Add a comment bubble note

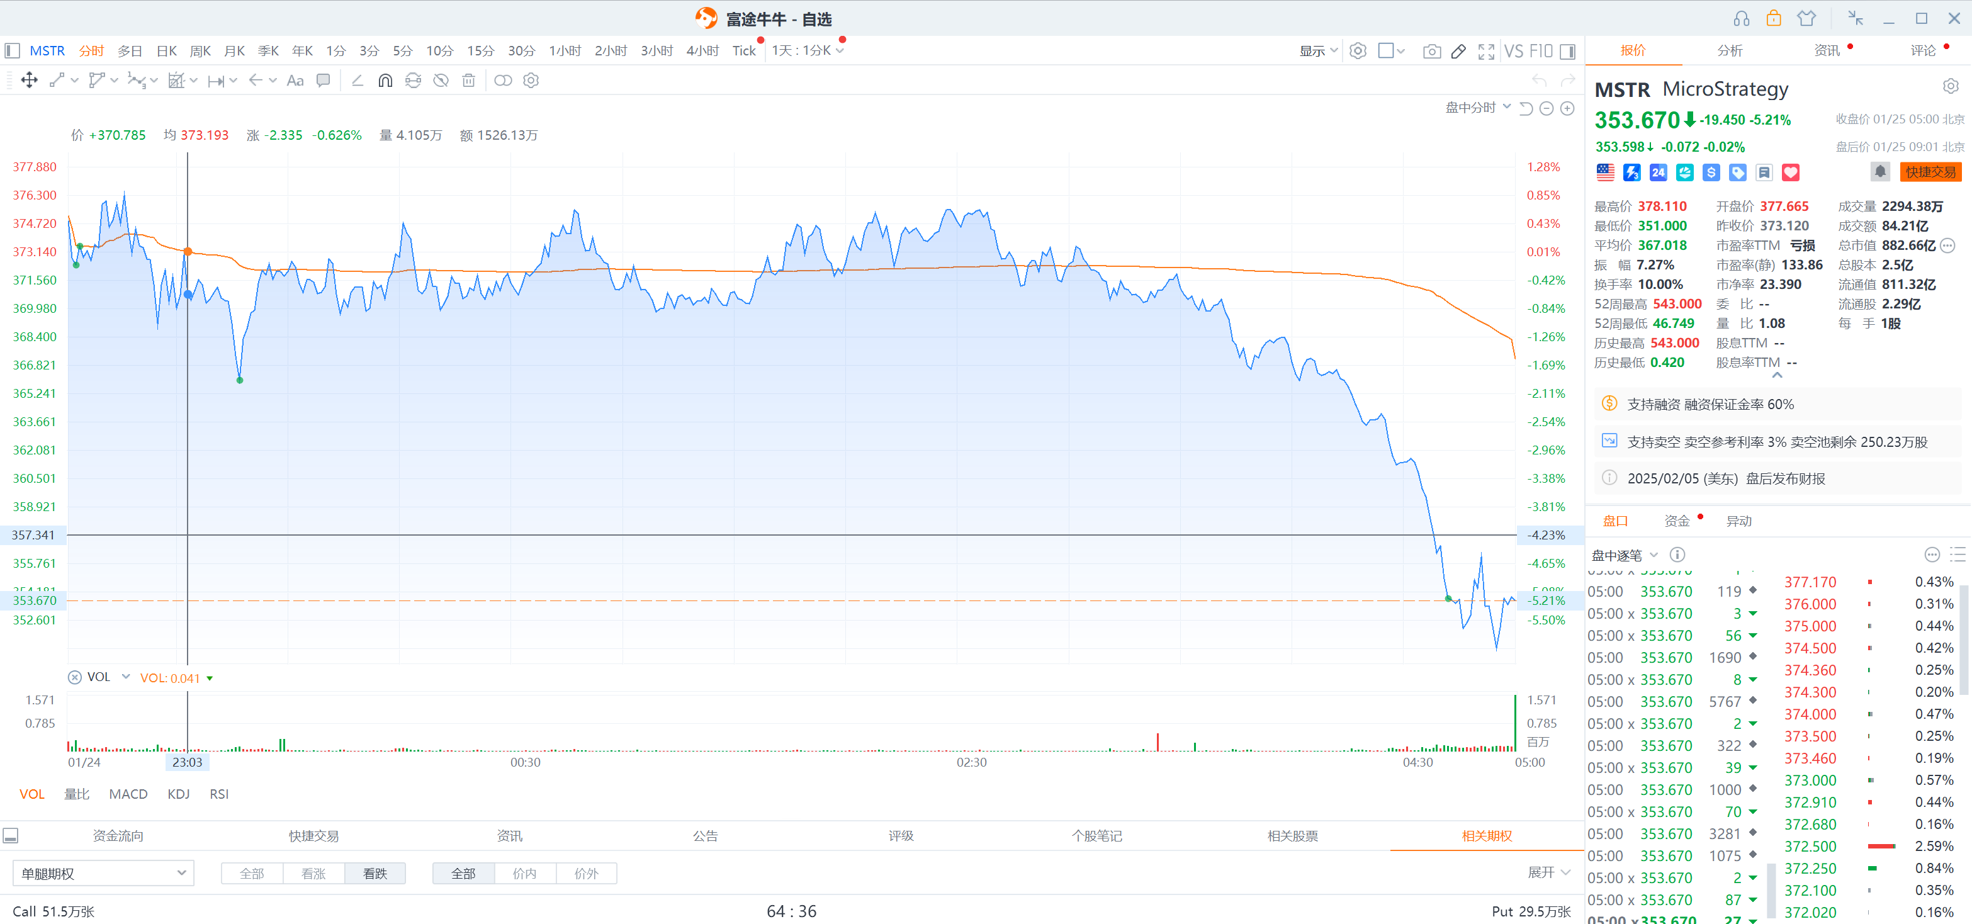324,81
